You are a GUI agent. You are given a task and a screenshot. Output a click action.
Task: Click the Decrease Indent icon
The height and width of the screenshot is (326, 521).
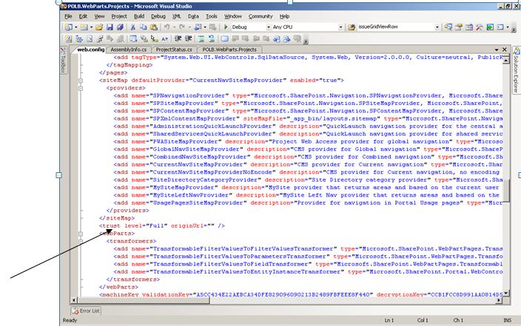coord(178,39)
